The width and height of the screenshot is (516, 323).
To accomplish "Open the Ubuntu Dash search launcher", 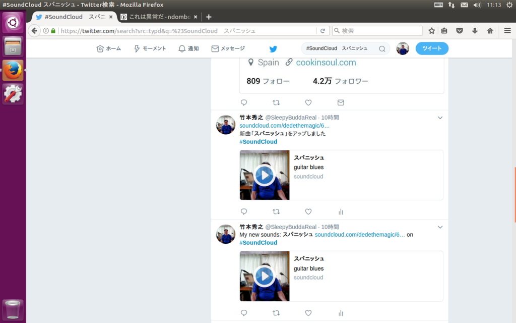I will 13,22.
